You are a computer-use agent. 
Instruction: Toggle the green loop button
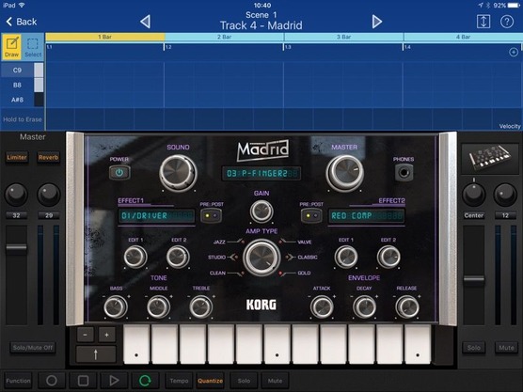145,381
